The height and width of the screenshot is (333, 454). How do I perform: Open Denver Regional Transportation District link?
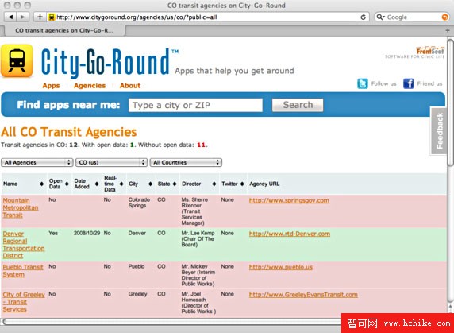click(24, 245)
